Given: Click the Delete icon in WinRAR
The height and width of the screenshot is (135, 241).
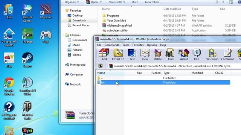Looking at the screenshot, I should click(158, 55).
